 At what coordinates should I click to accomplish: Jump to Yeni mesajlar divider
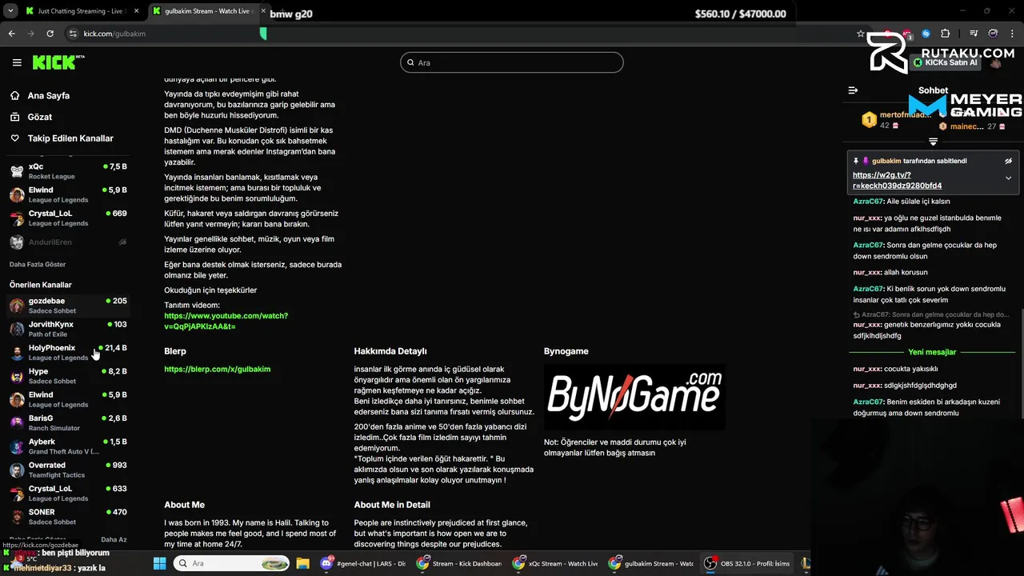(x=932, y=352)
